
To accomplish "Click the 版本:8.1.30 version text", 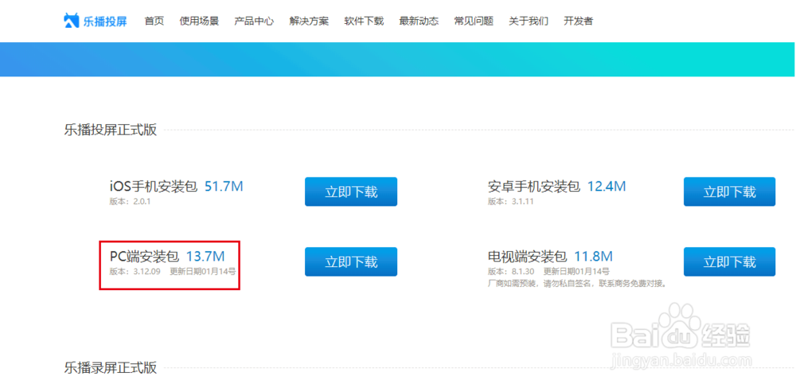I will (x=511, y=271).
